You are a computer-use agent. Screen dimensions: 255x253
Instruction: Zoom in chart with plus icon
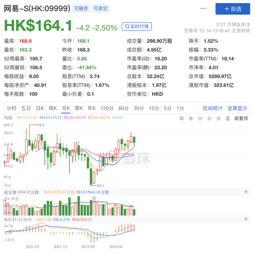click(x=191, y=119)
